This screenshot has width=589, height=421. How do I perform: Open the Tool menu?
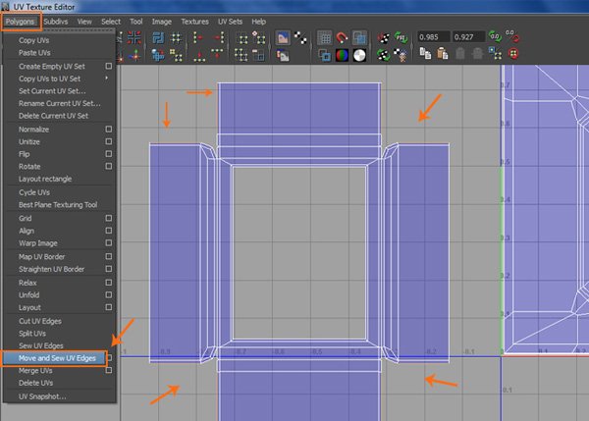pos(136,22)
